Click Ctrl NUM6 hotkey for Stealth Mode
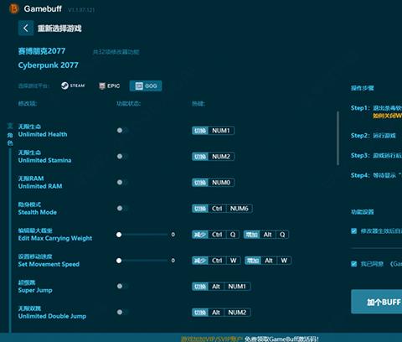Viewport: 402px width, 342px height. click(222, 209)
